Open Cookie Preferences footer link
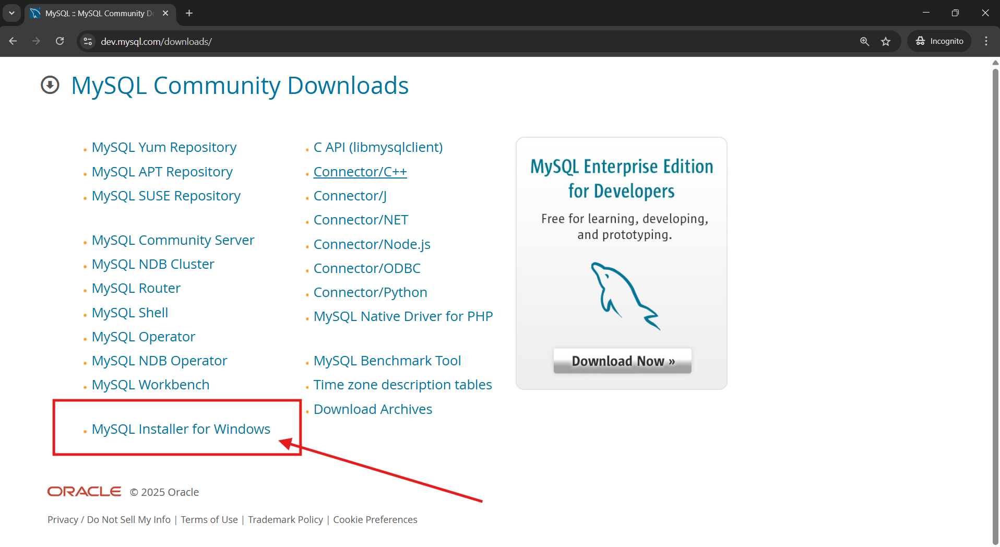This screenshot has width=1000, height=547. click(375, 519)
